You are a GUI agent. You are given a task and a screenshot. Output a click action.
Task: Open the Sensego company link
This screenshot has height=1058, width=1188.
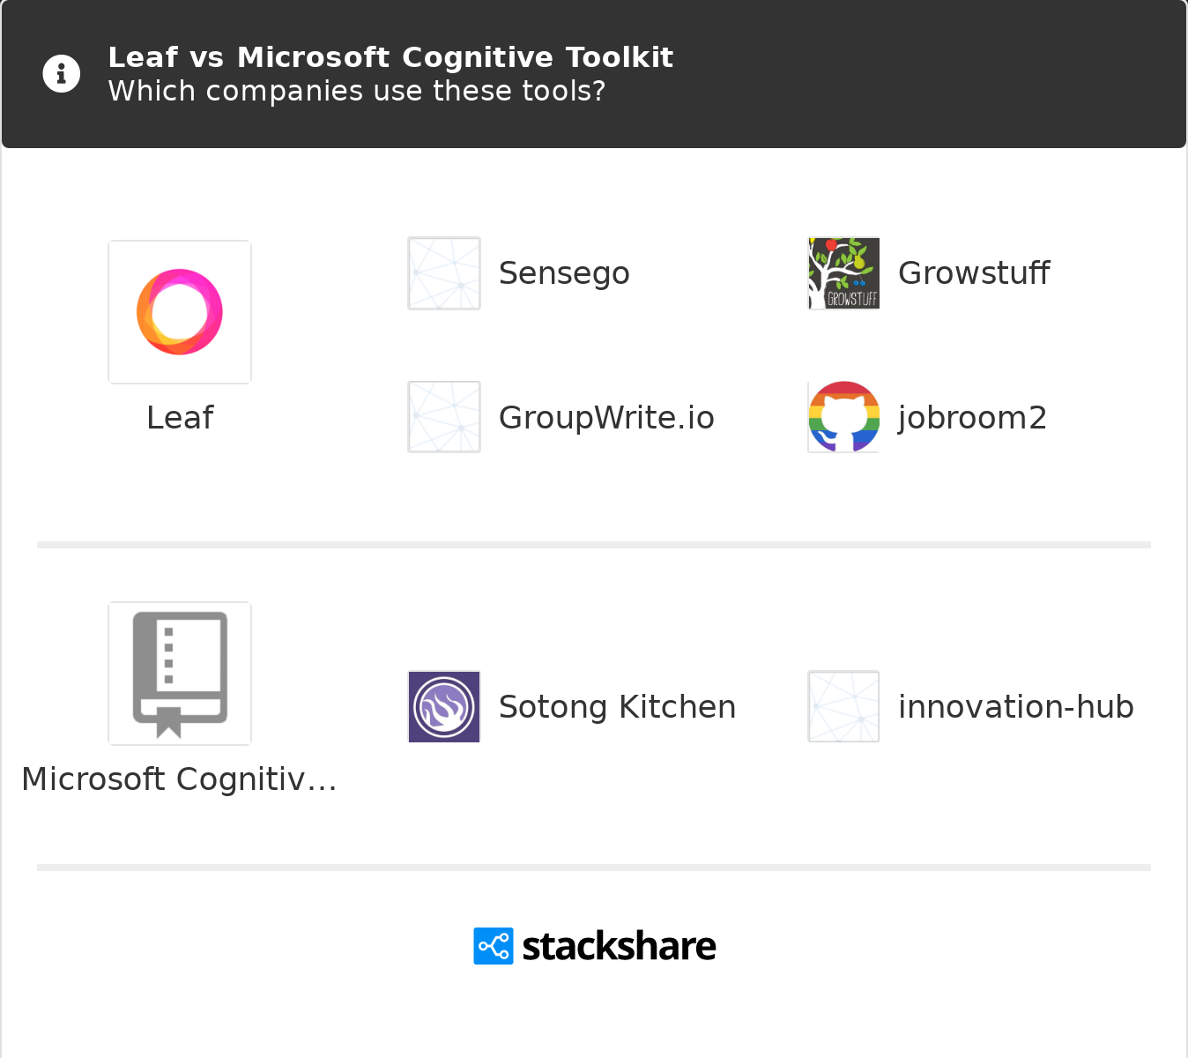point(564,273)
